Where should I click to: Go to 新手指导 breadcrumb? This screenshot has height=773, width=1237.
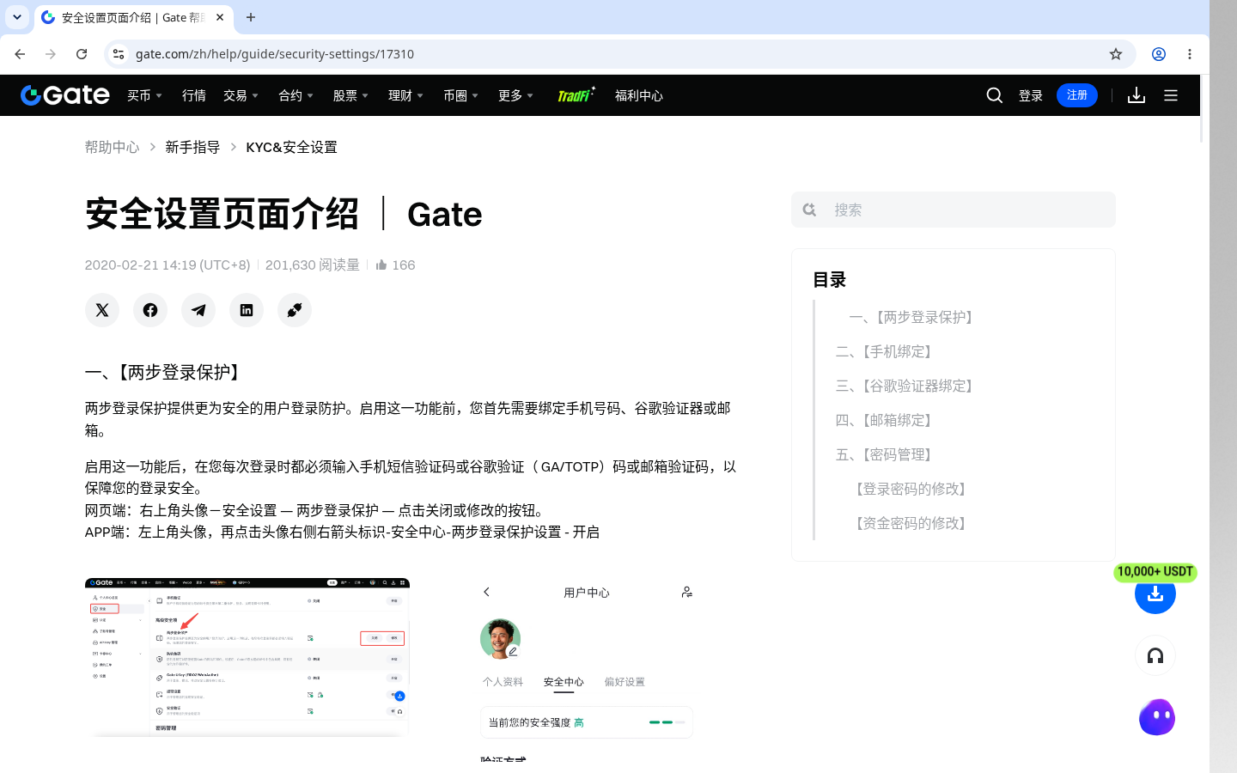192,147
